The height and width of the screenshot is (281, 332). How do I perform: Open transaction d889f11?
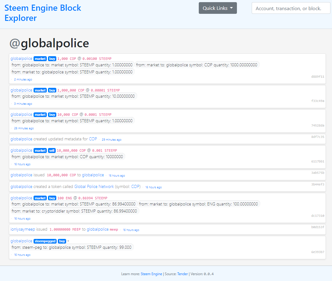pos(318,76)
